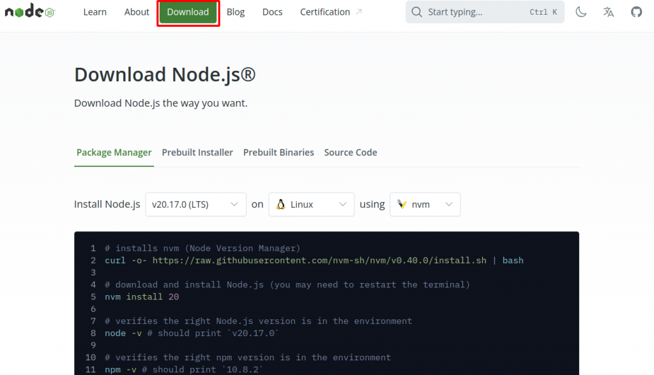Viewport: 654px width, 375px height.
Task: Click the 'Download Node.js®' heading
Action: 165,75
